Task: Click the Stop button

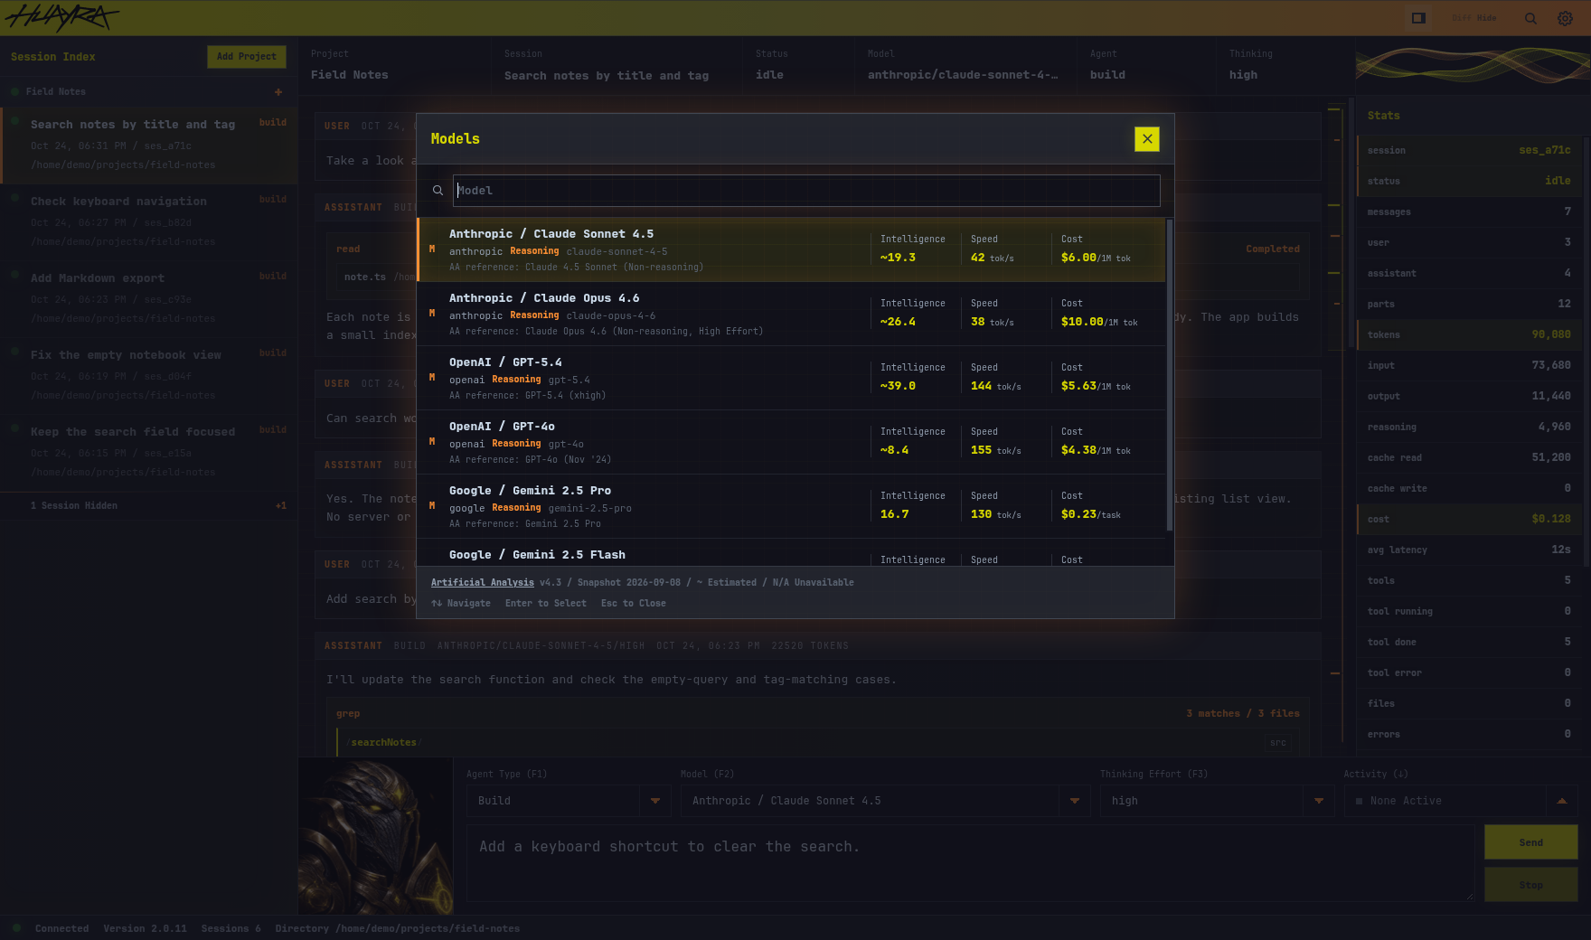Action: click(x=1530, y=885)
